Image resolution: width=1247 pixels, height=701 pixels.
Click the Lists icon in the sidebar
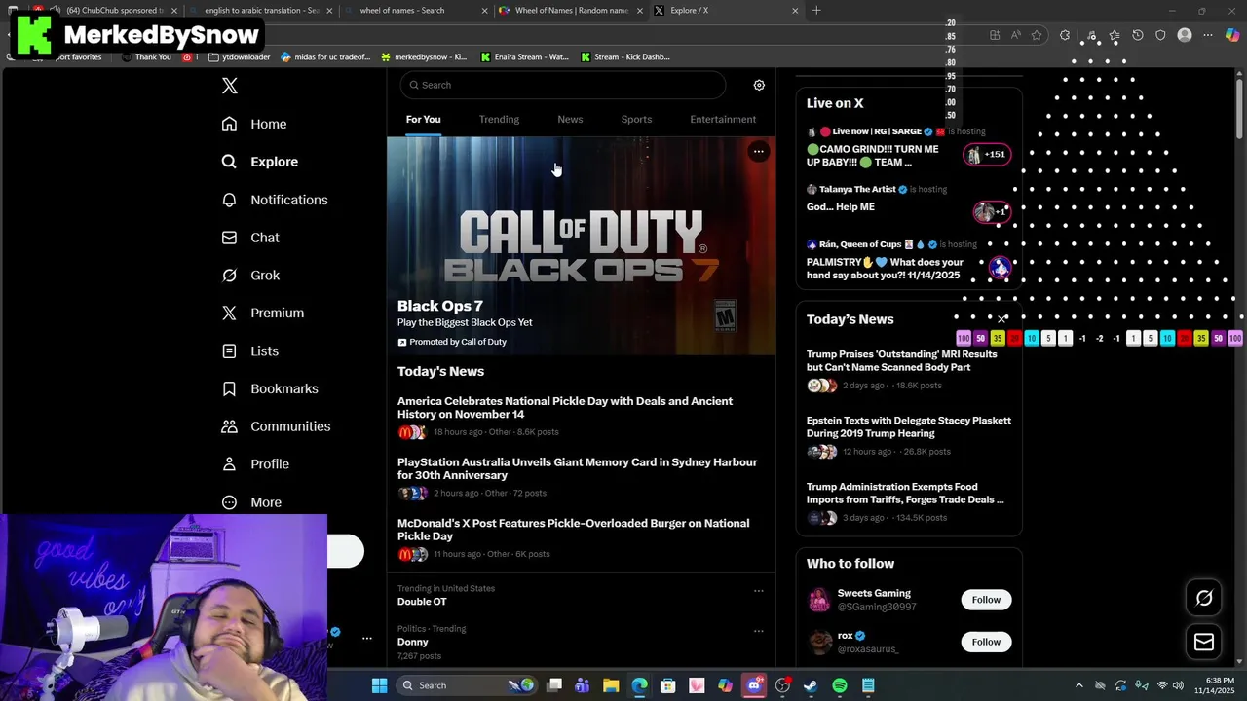229,350
